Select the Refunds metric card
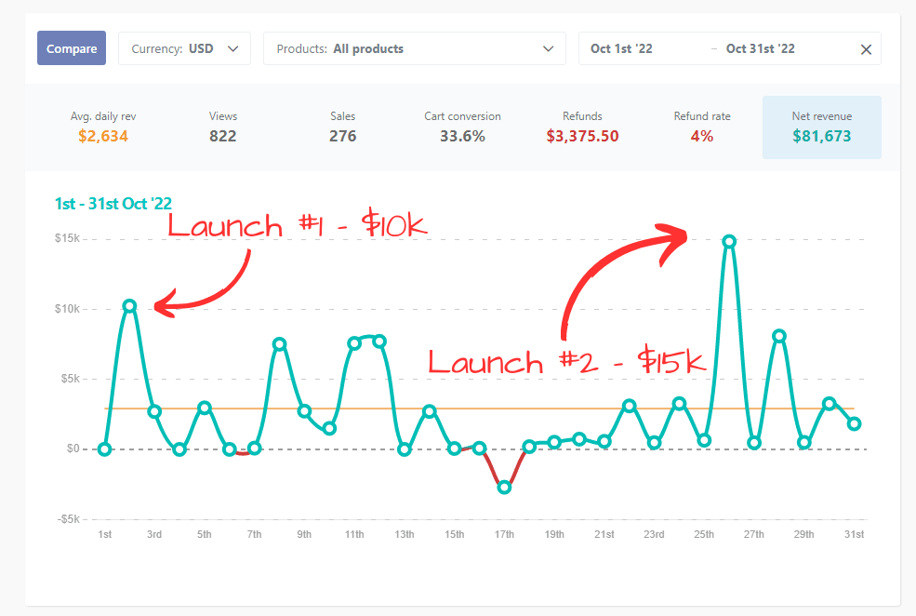This screenshot has width=916, height=616. click(582, 127)
